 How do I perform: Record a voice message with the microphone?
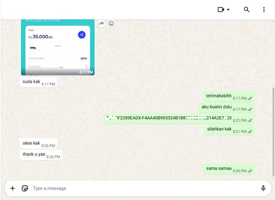(263, 188)
